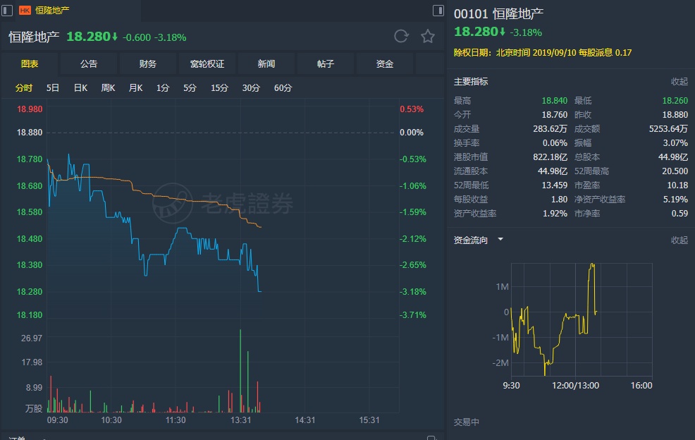Image resolution: width=695 pixels, height=440 pixels.
Task: Select the 60分 chart interval
Action: (x=283, y=88)
